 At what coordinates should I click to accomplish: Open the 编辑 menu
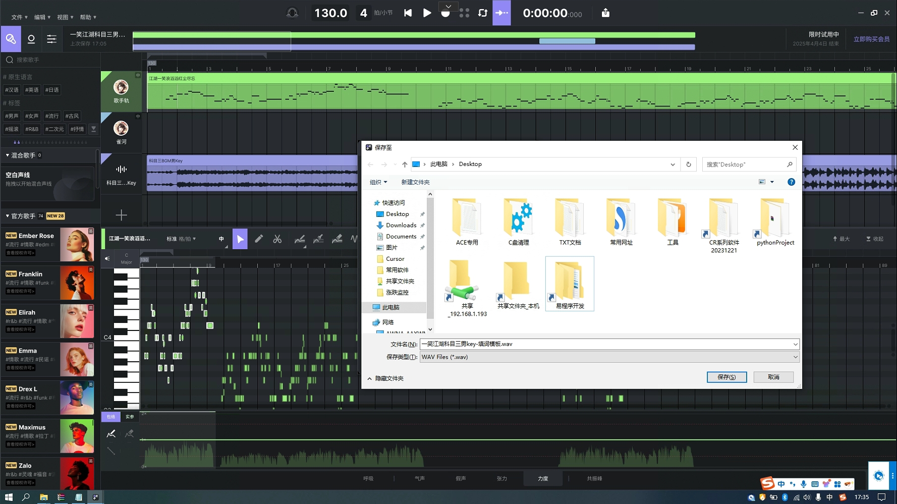(42, 17)
